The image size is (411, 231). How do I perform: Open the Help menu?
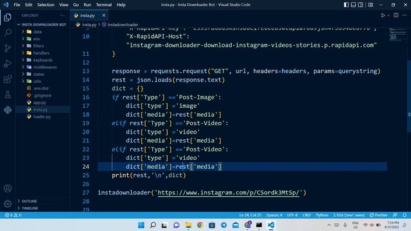click(121, 4)
